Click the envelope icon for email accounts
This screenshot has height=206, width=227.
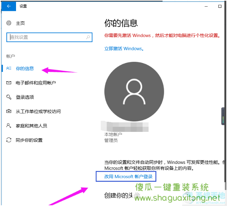tap(9, 83)
